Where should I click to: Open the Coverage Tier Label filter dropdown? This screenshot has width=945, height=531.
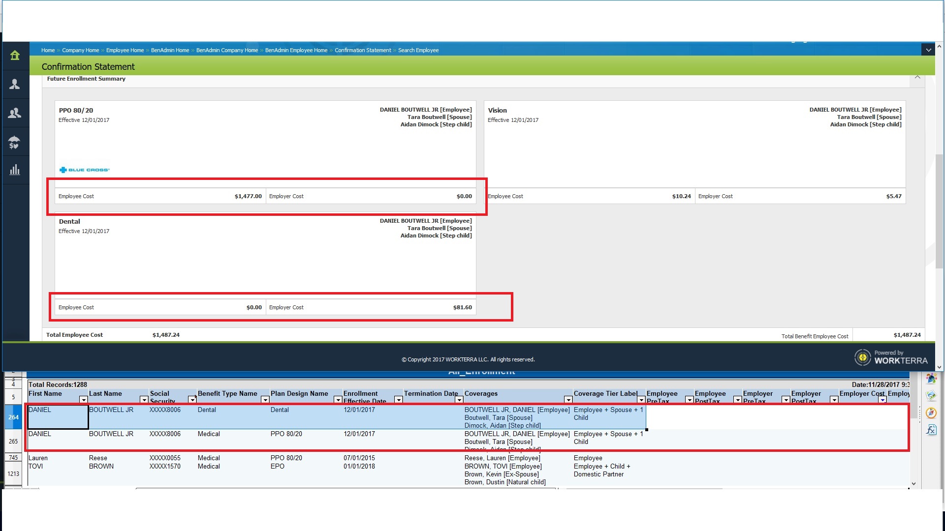tap(641, 400)
